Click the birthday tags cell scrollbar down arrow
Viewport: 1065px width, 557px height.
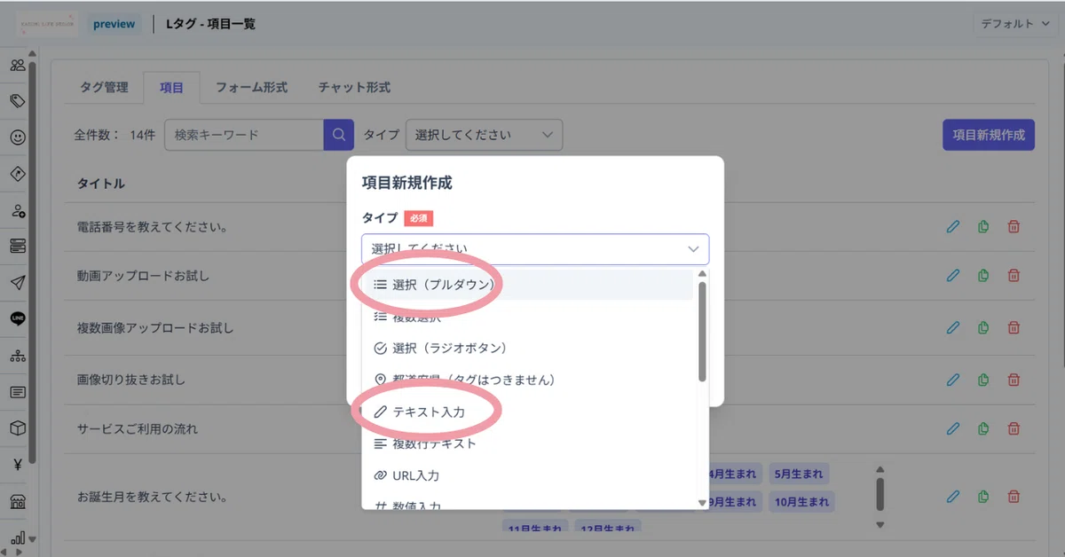coord(880,525)
